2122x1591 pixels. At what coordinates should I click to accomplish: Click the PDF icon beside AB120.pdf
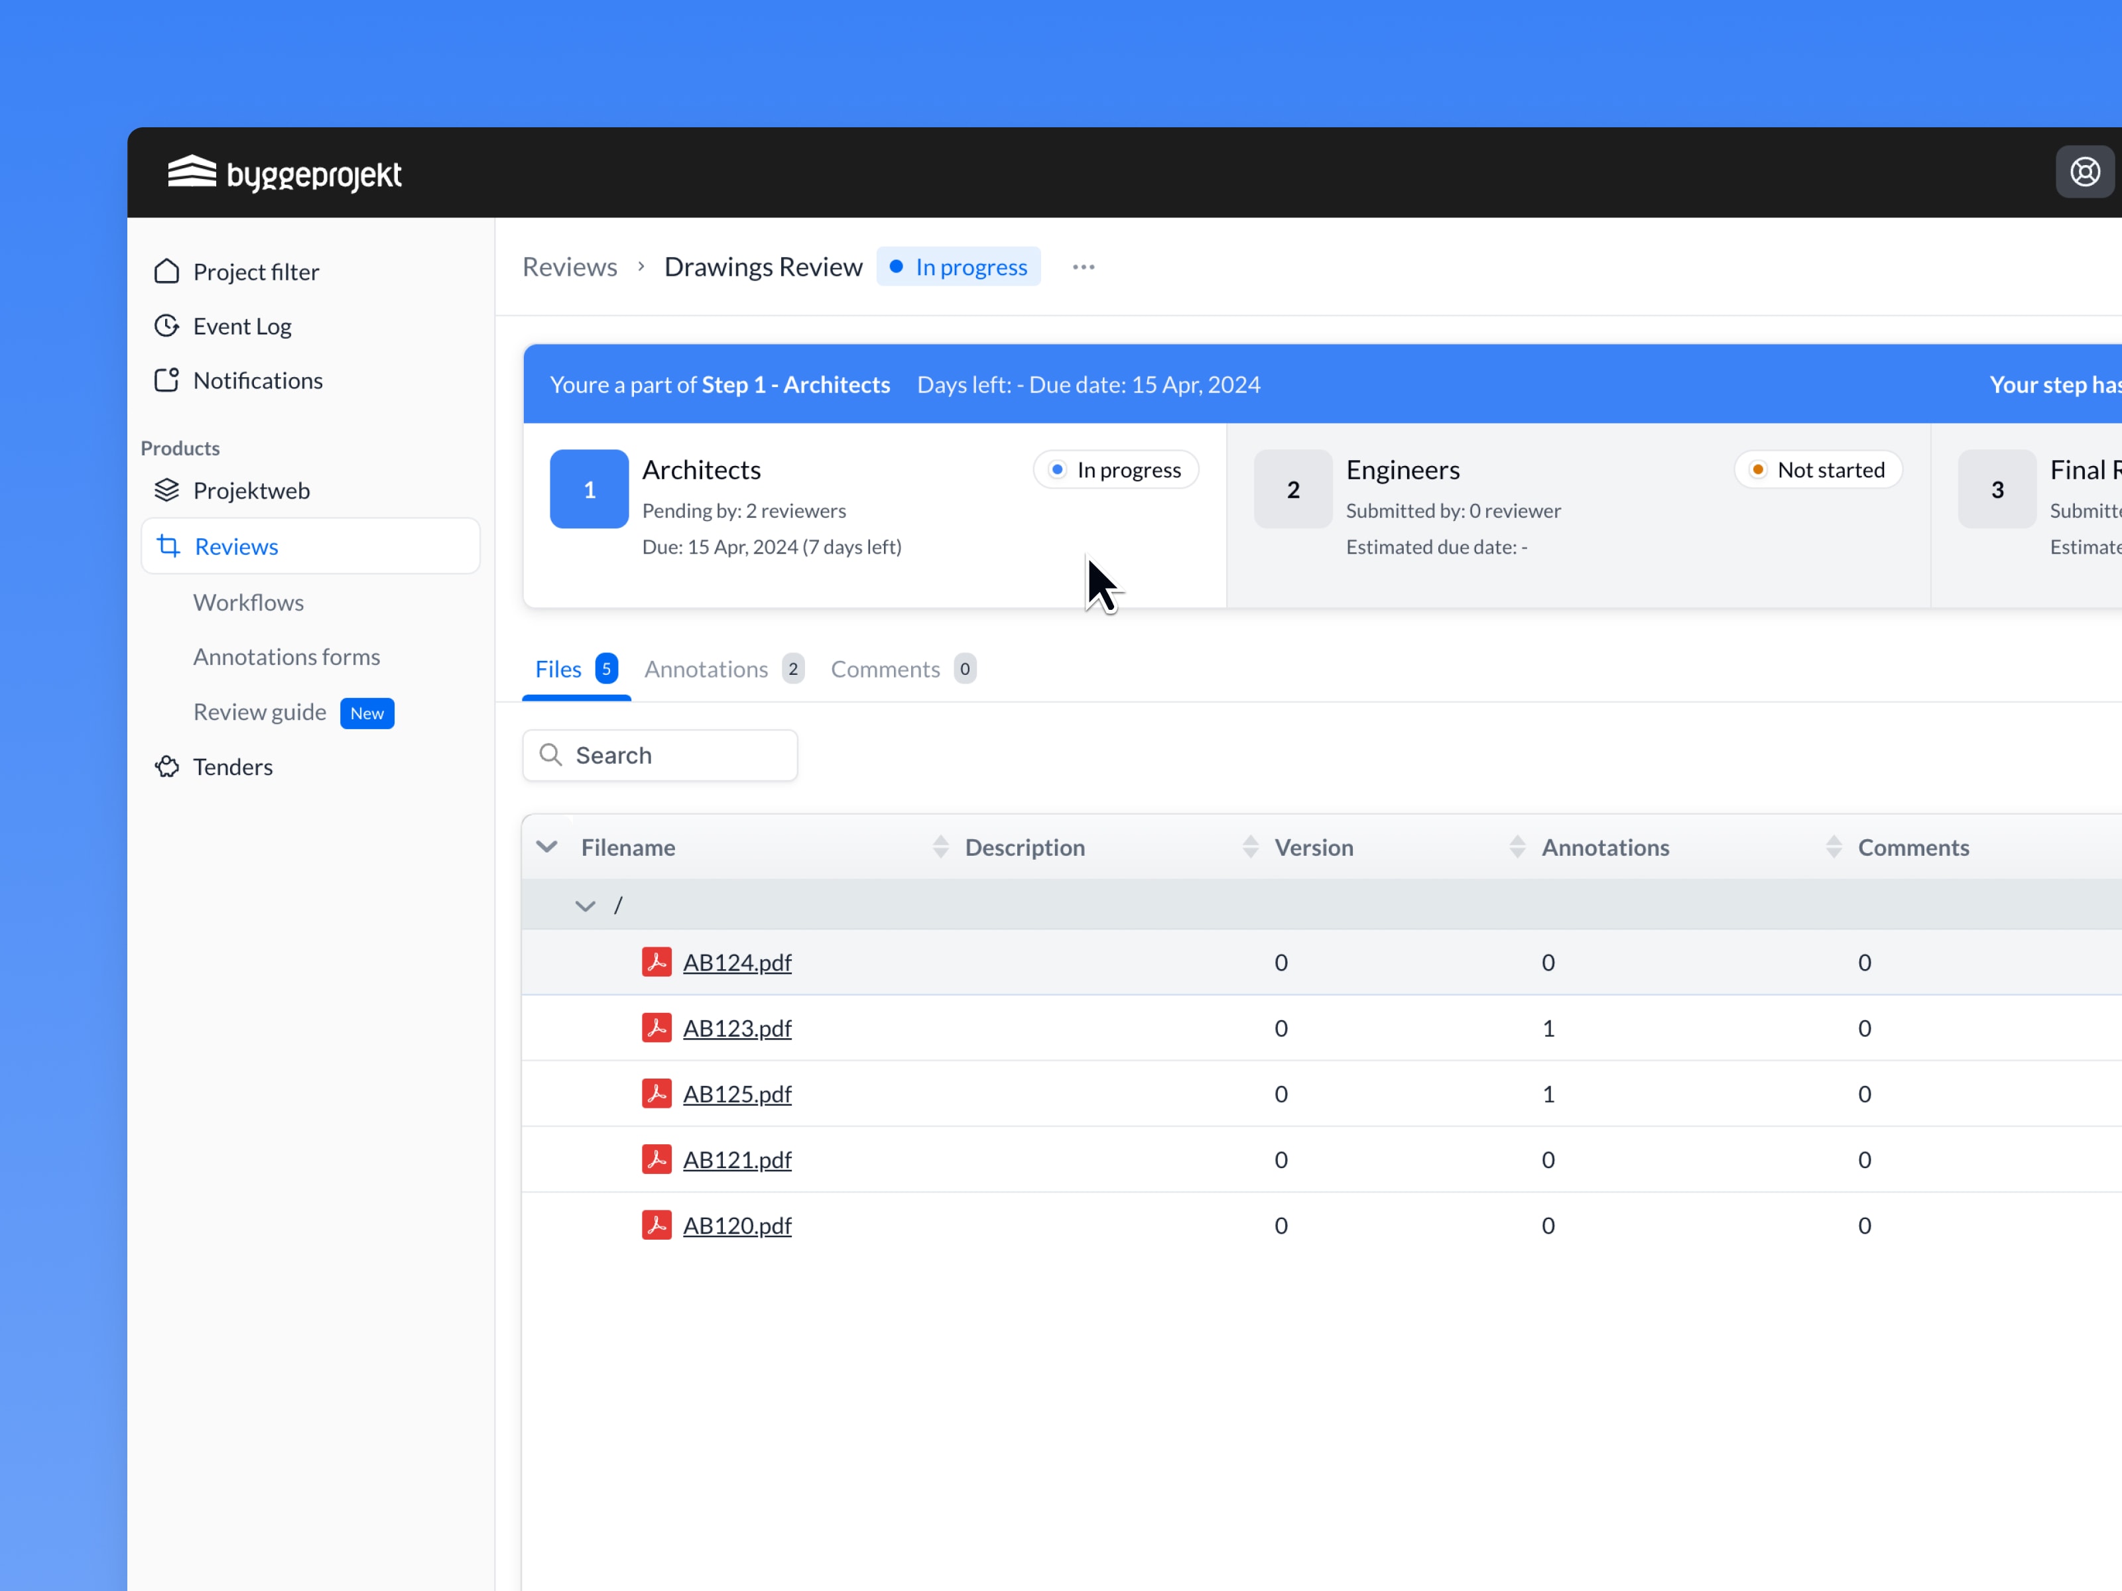pos(657,1224)
